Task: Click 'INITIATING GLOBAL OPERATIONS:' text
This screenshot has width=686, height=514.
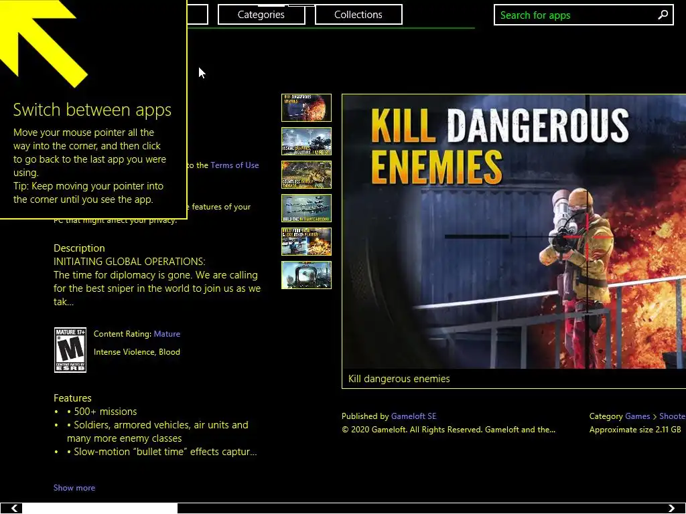Action: pyautogui.click(x=129, y=262)
